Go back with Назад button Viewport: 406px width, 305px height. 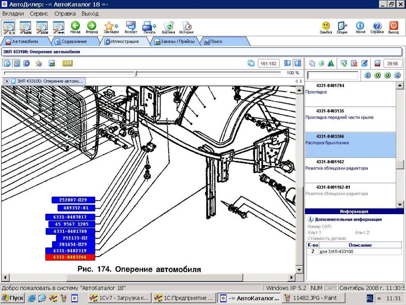click(x=75, y=27)
